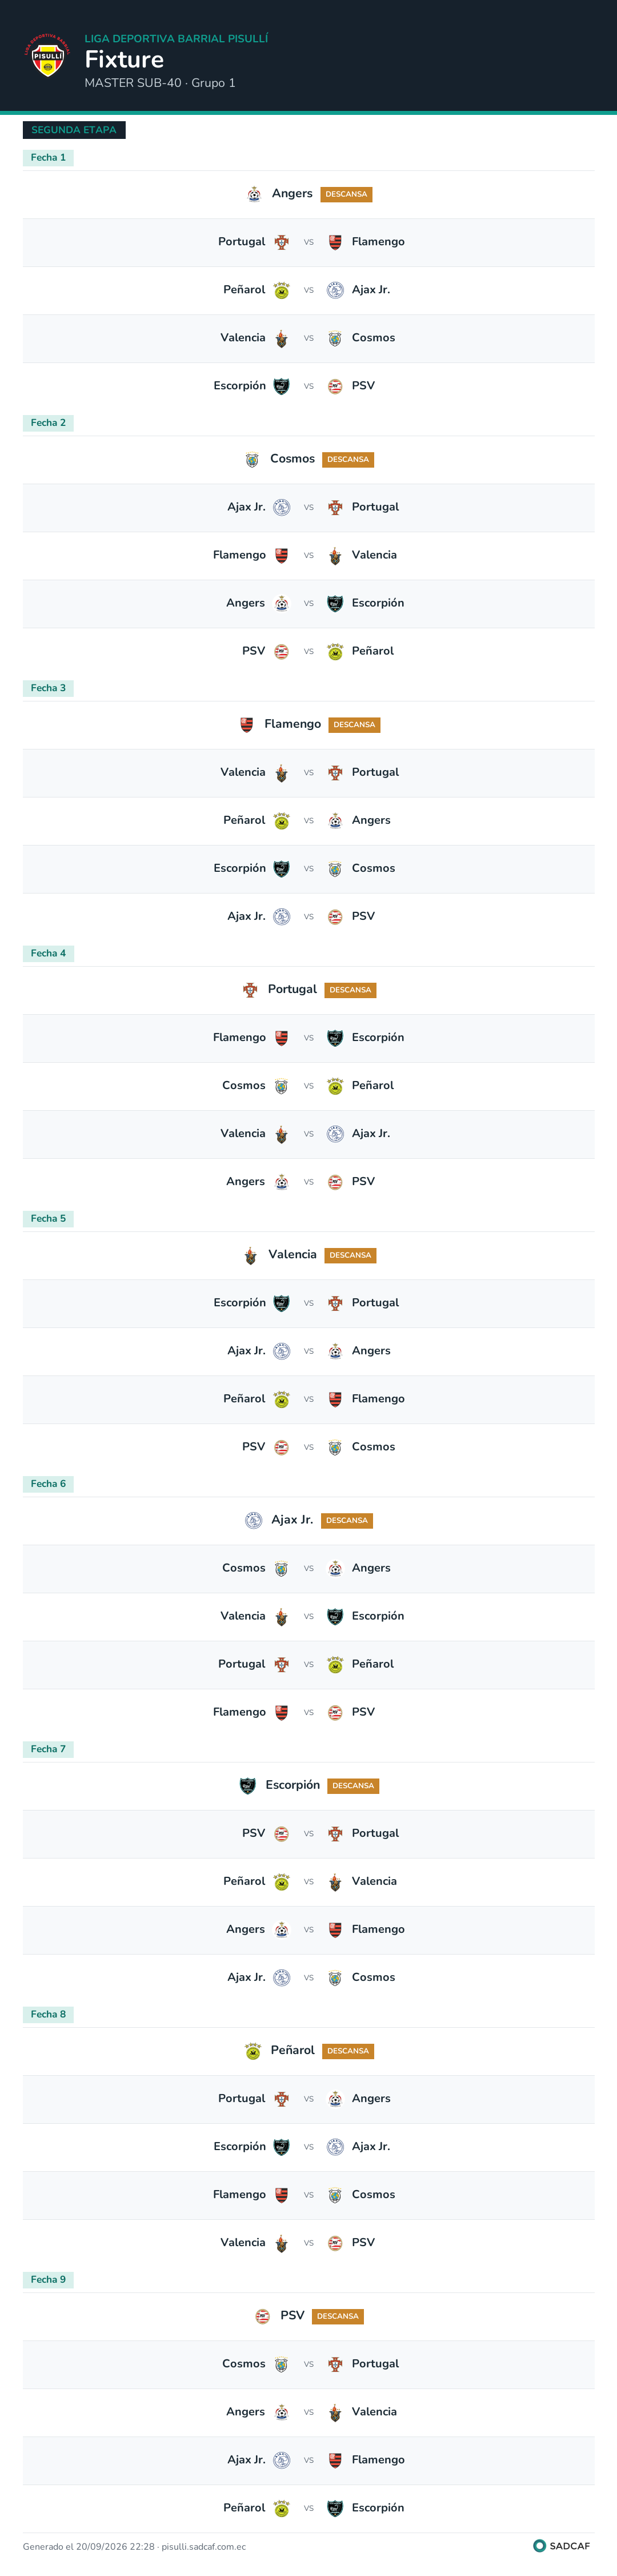
Task: Click PSV crest in Fecha 9 descansa row
Action: pos(263,2316)
